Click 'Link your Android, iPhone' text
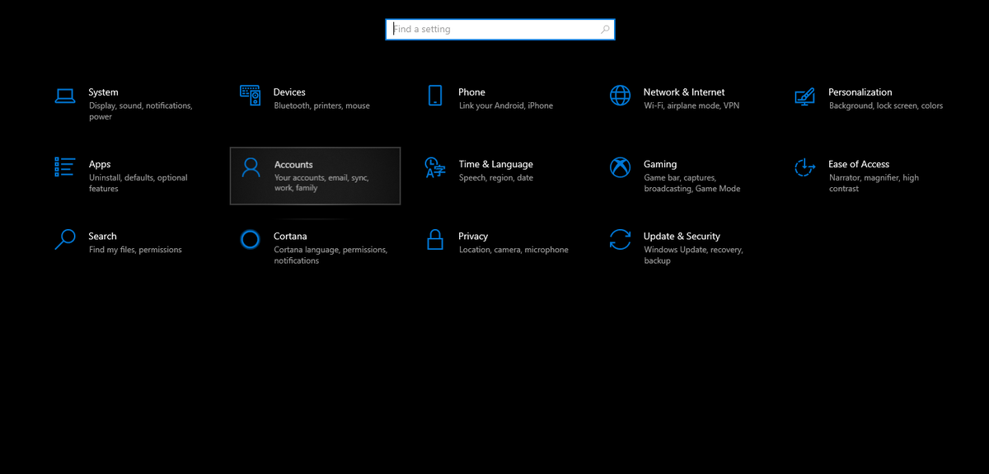 [x=506, y=106]
